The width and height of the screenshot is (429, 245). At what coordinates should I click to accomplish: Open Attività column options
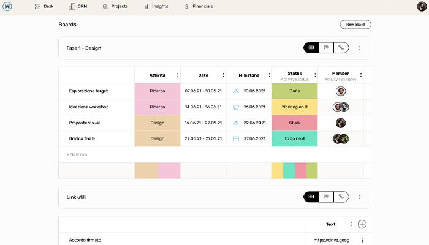(x=178, y=75)
